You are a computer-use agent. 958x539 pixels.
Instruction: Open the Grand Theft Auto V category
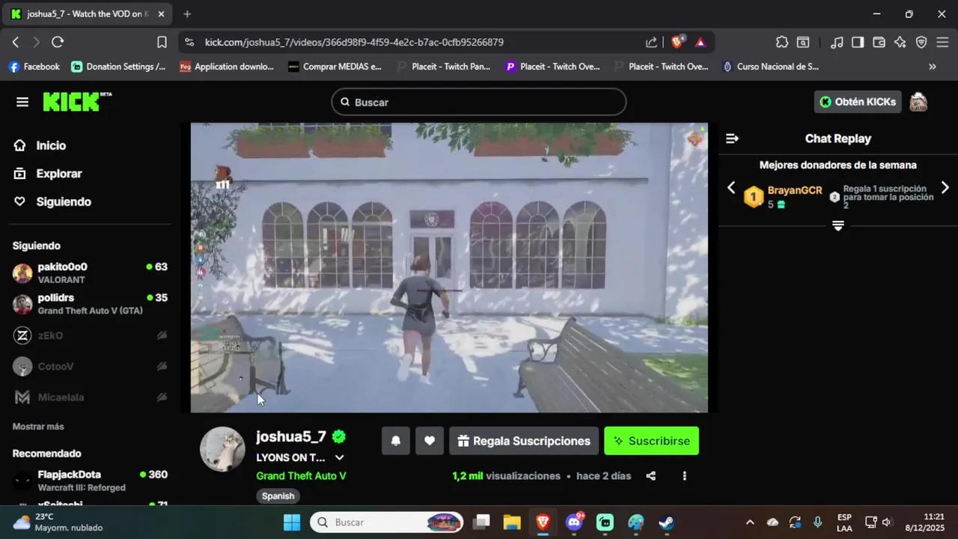301,476
